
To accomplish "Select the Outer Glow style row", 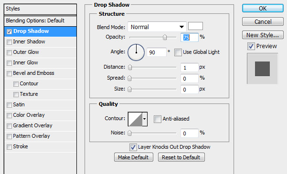I will 40,52.
